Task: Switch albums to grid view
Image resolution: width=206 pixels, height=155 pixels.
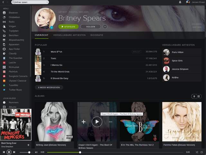Action: tap(199, 96)
